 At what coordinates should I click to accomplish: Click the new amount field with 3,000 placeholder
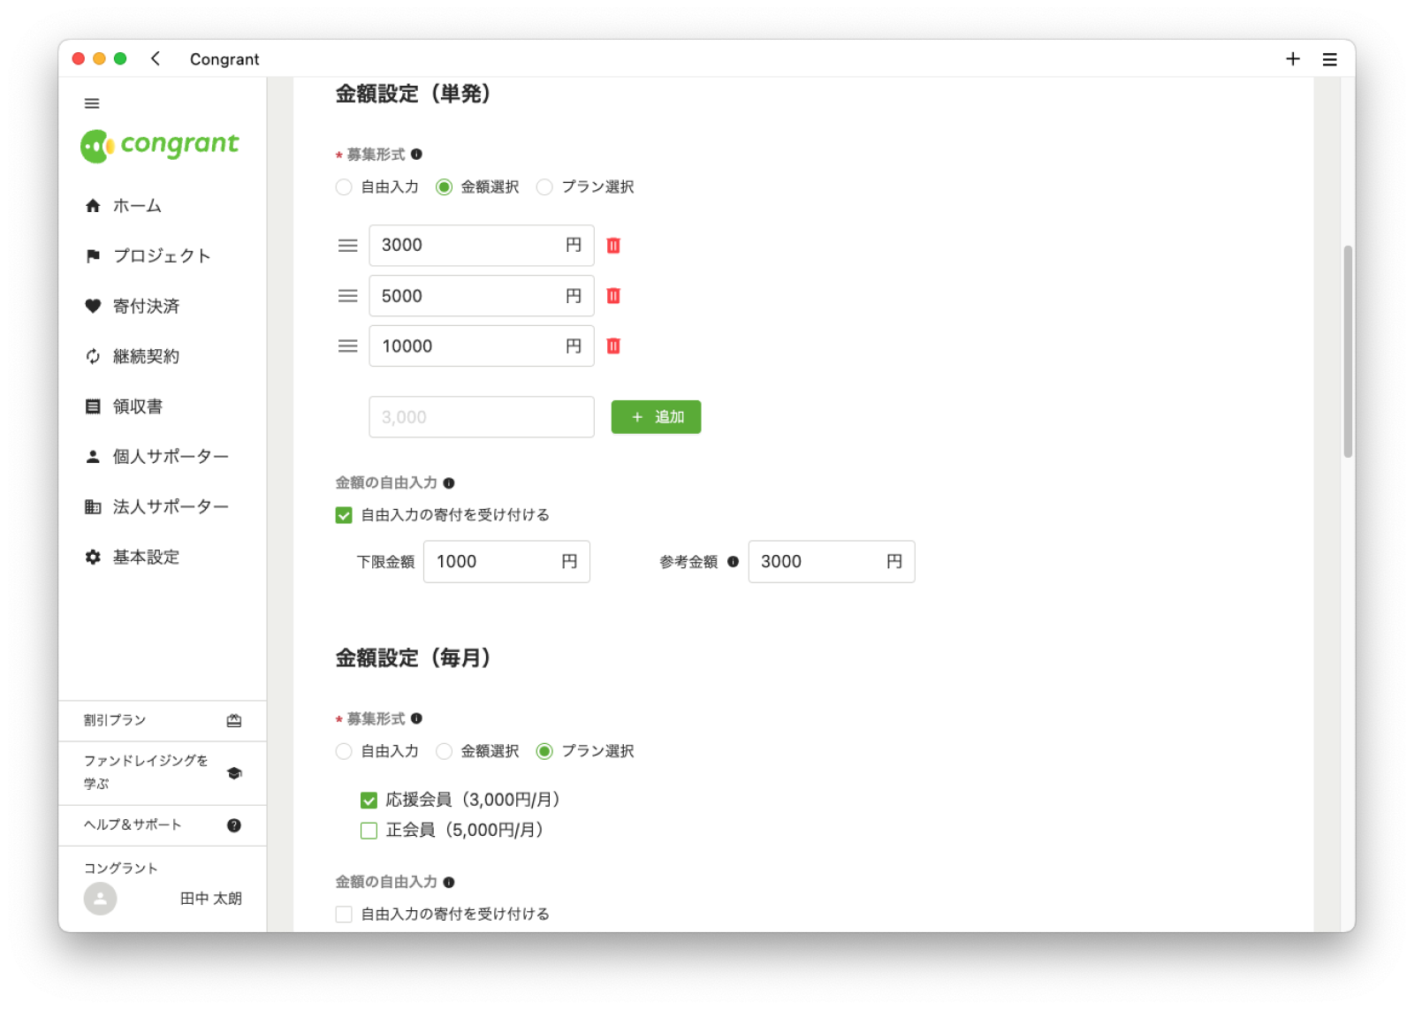482,417
